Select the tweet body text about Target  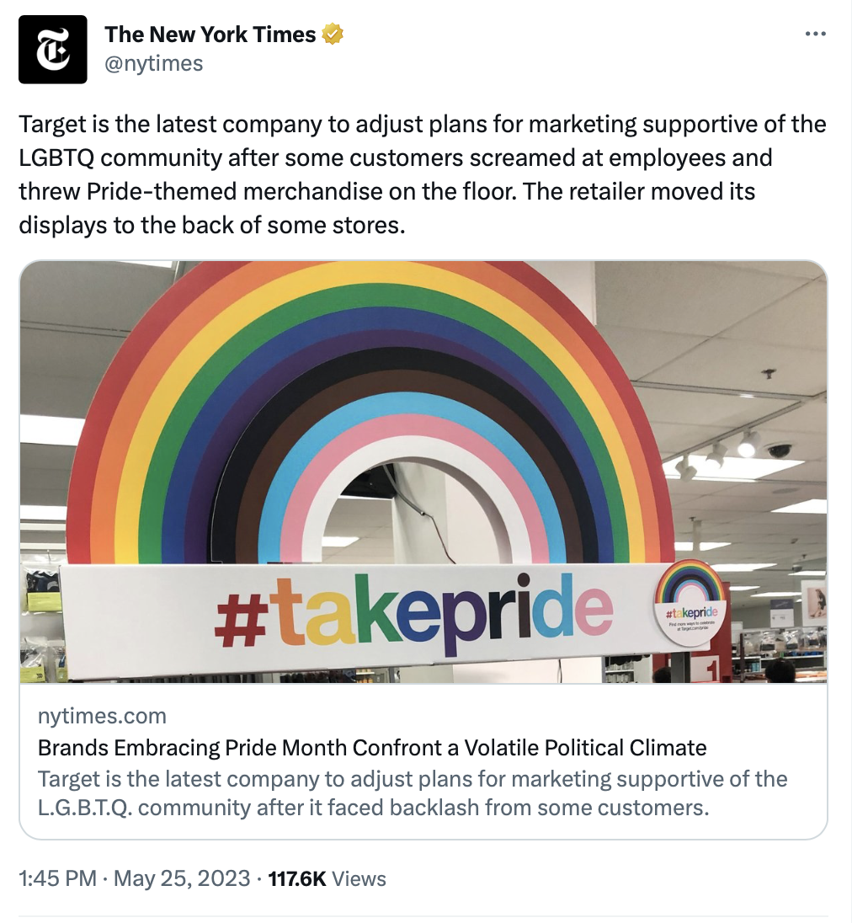pyautogui.click(x=421, y=175)
